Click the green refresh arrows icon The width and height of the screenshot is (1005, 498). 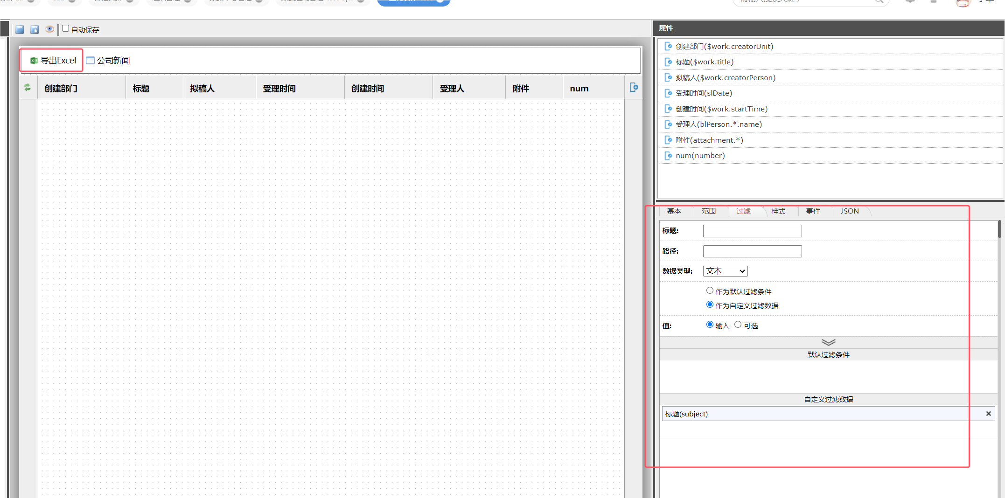(28, 88)
